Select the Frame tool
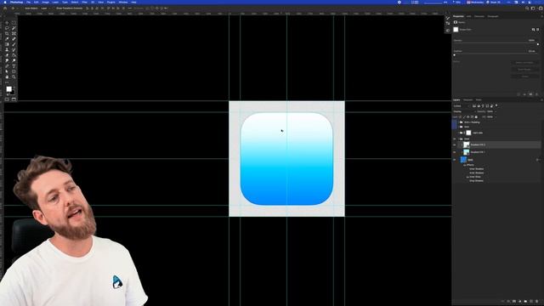 [14, 34]
